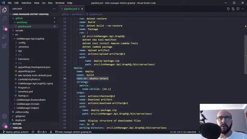
Task: Click the Visual Studio Code logo icon
Action: (x=3, y=3)
